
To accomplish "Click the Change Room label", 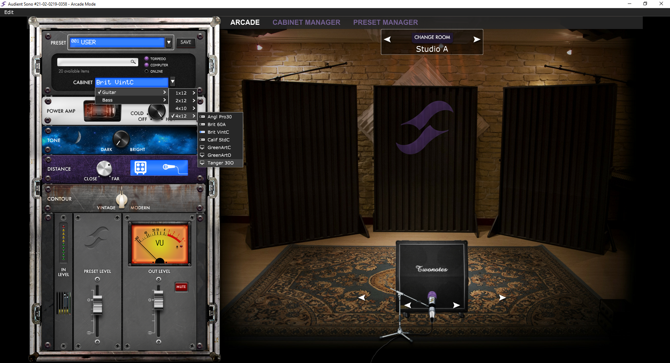I will (432, 37).
